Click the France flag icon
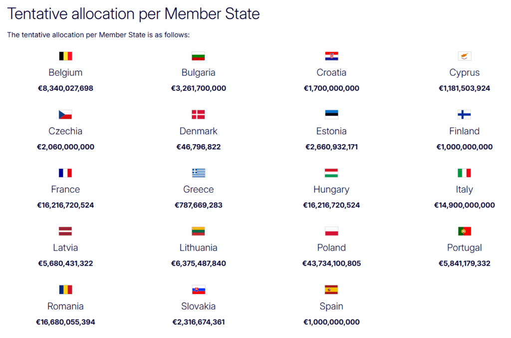Screen dimensions: 511x338 point(65,173)
